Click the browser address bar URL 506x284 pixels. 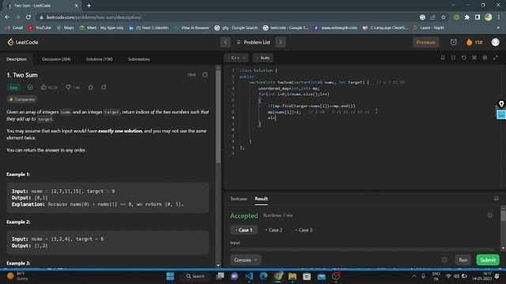93,17
